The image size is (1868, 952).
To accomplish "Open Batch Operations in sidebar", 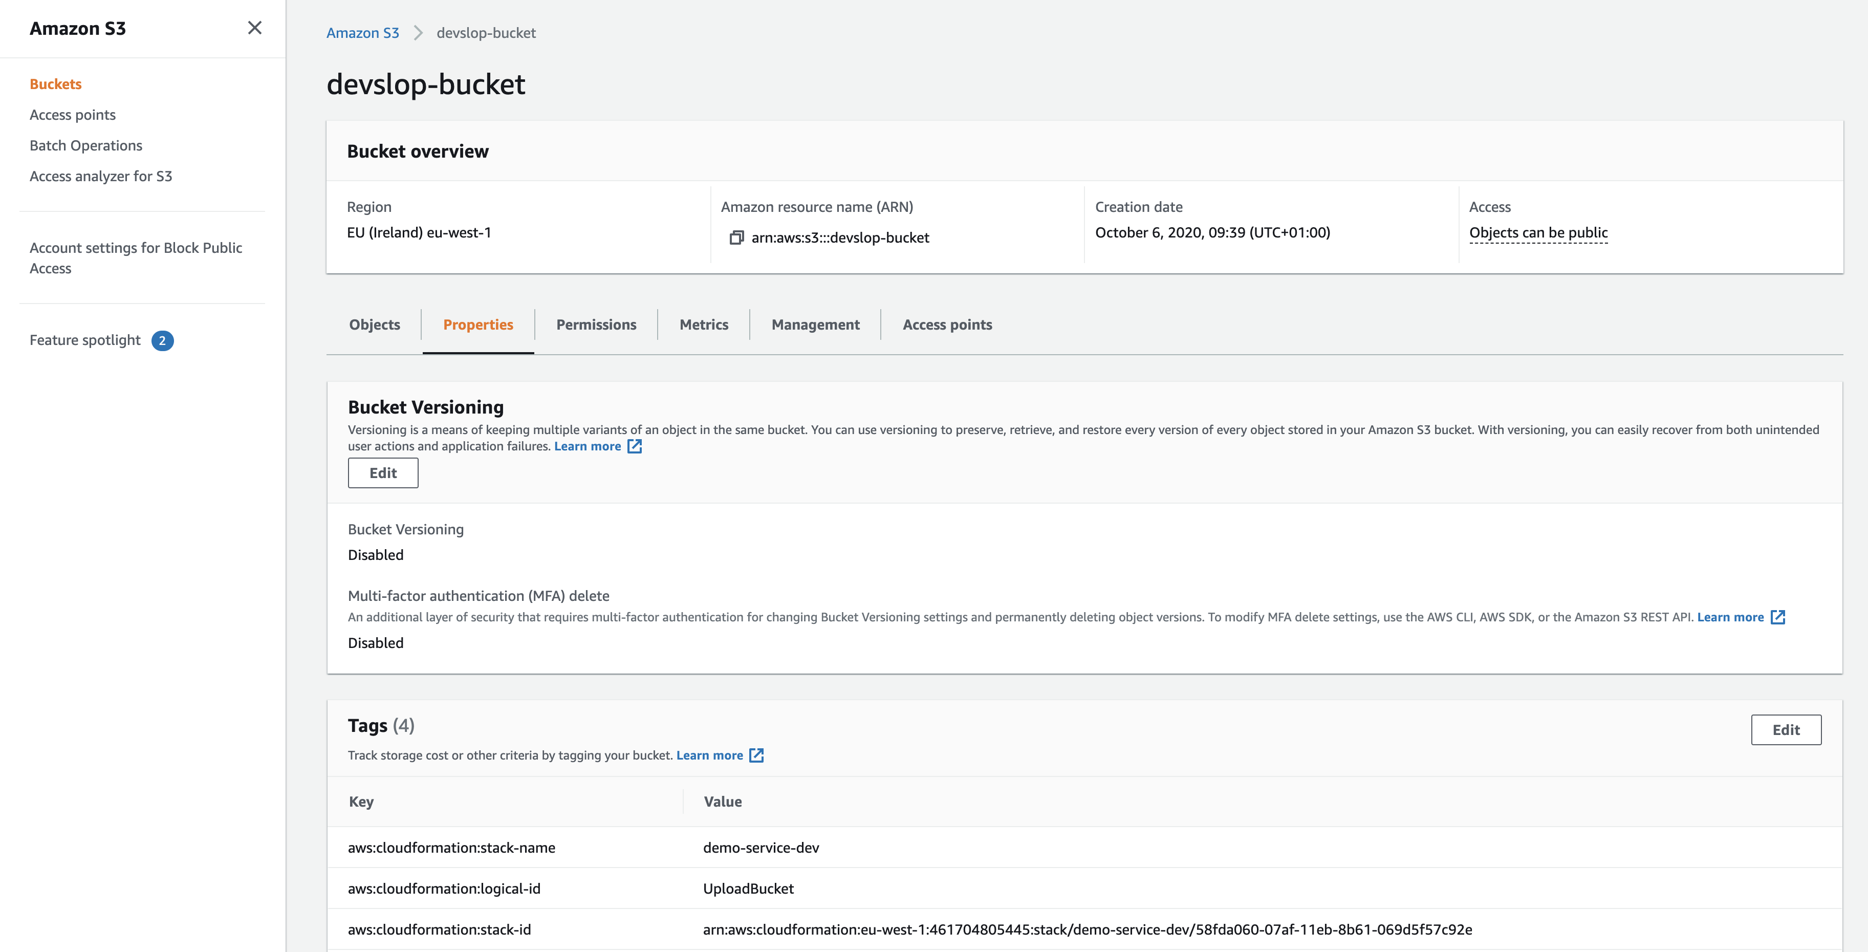I will [85, 145].
